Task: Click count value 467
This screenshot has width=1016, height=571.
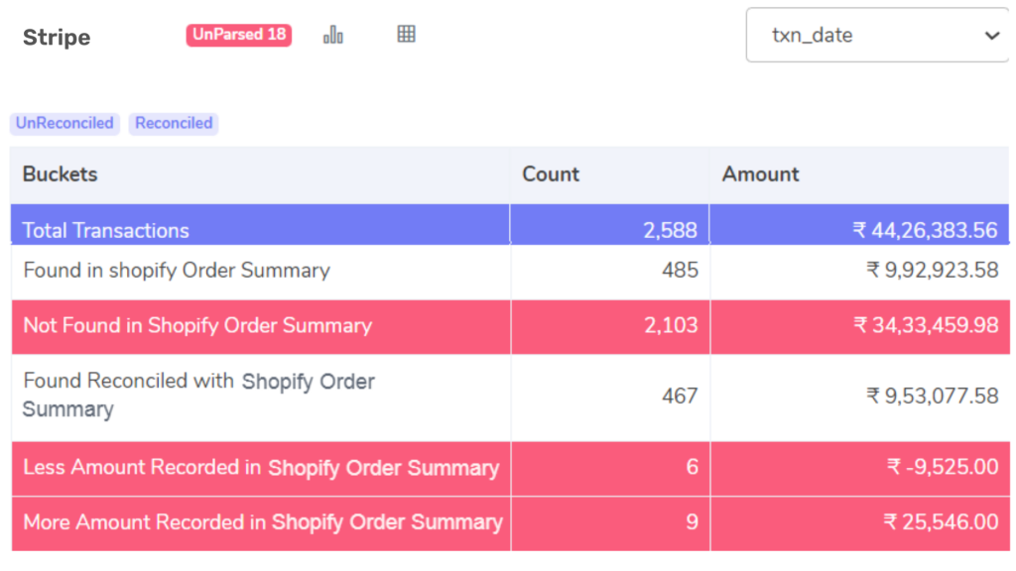Action: click(x=680, y=396)
